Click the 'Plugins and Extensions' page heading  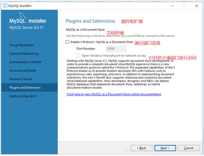(90, 21)
